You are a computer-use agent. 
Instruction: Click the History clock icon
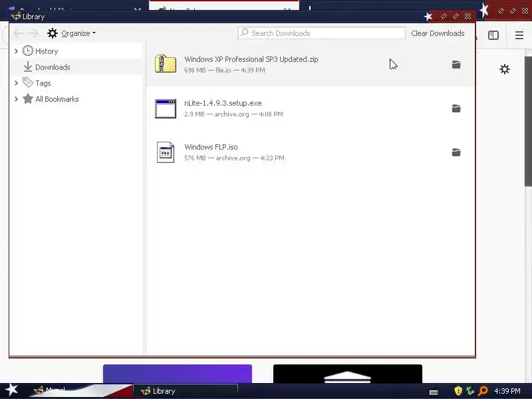28,51
